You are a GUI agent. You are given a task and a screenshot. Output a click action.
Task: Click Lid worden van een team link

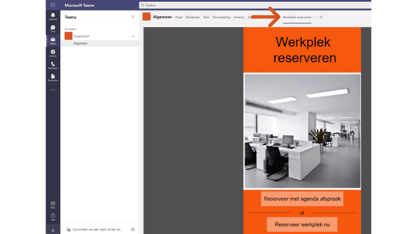tap(97, 229)
